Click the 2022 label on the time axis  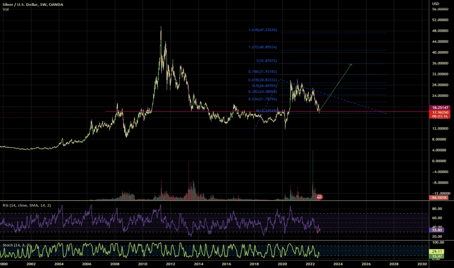click(310, 264)
